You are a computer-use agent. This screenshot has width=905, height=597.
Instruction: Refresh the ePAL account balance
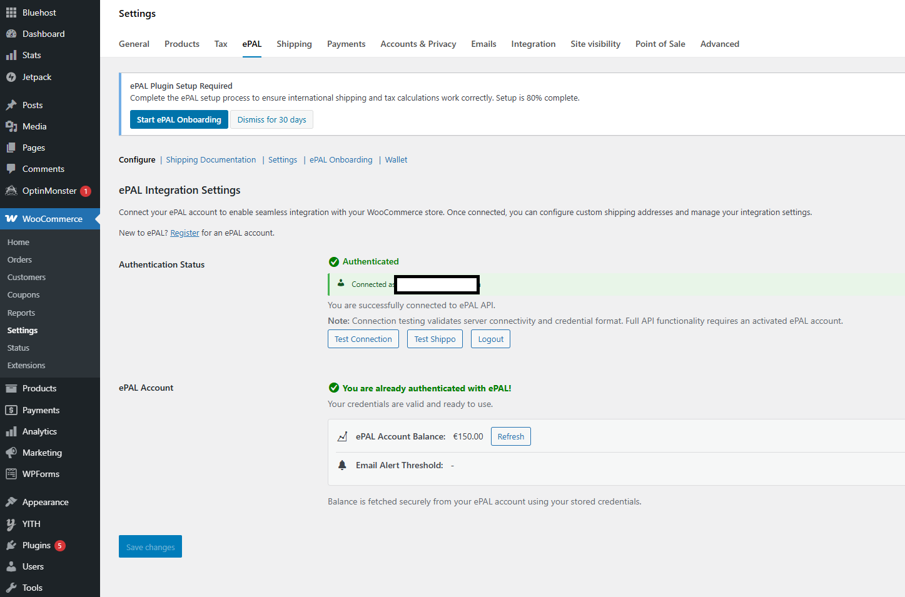click(x=511, y=436)
